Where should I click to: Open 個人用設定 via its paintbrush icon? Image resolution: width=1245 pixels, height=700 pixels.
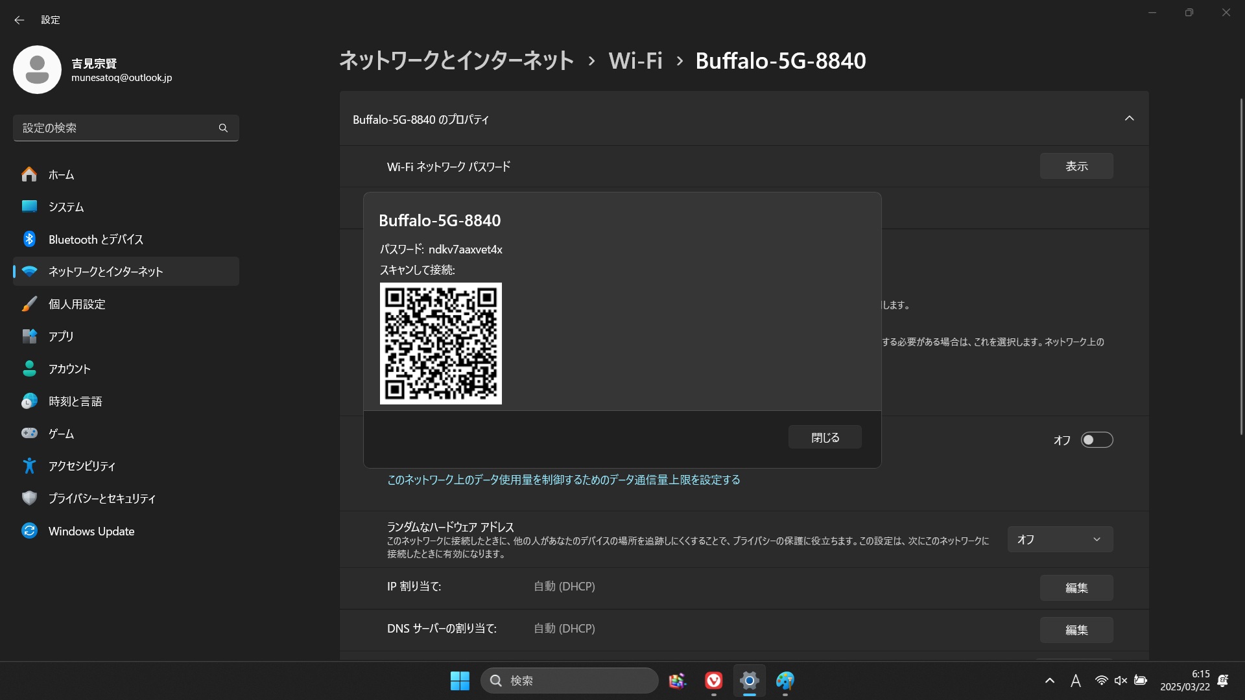(x=29, y=304)
